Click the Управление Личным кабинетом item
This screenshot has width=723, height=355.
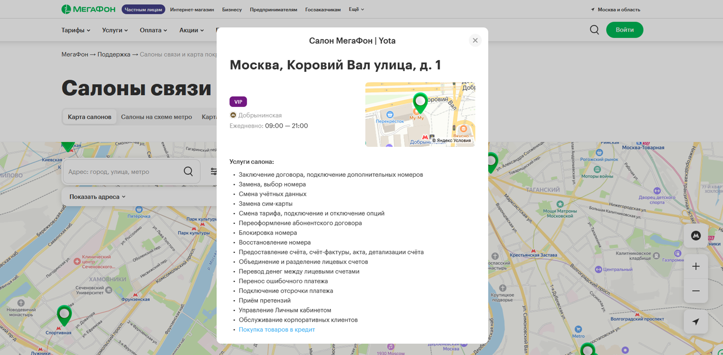coord(285,310)
